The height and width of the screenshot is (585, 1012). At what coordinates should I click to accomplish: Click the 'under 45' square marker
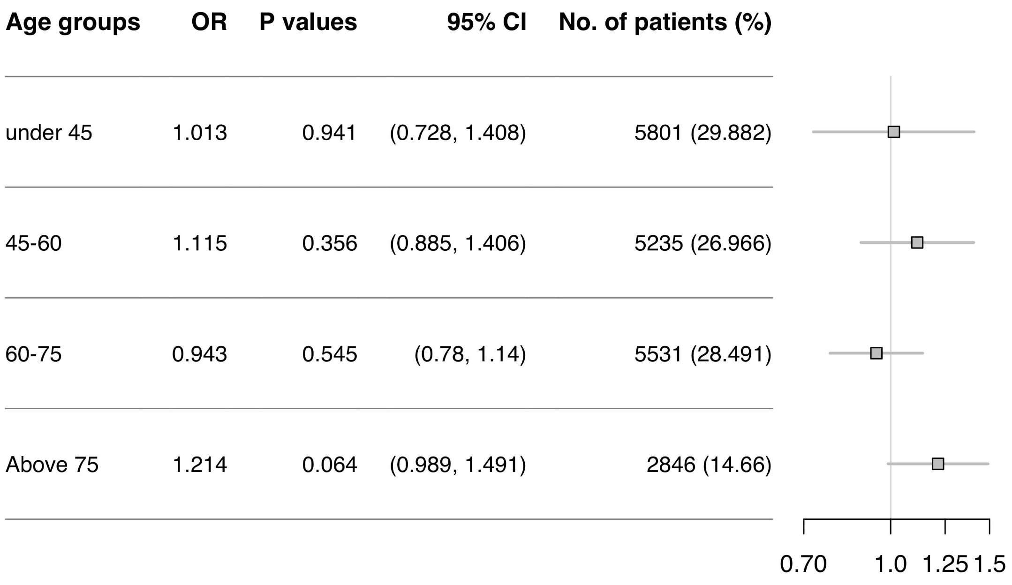click(x=893, y=132)
